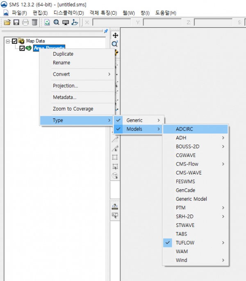Select GenCade model type
The width and height of the screenshot is (246, 281).
(196, 190)
